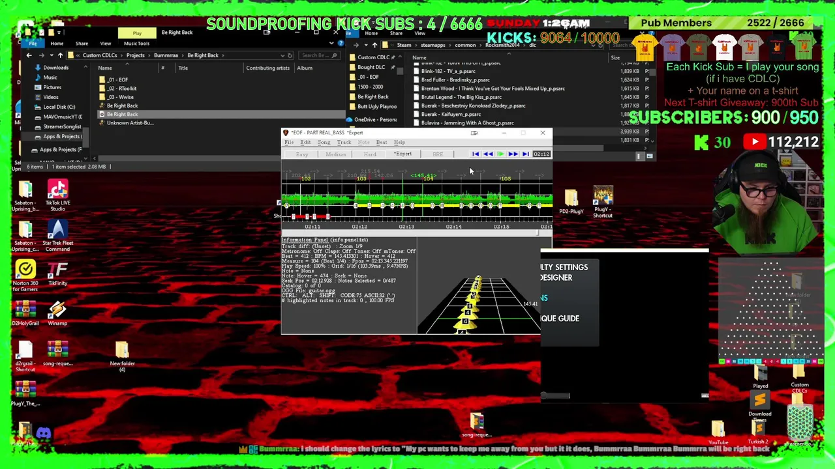Select the BRE difficulty tab
The width and height of the screenshot is (835, 469).
[x=438, y=154]
